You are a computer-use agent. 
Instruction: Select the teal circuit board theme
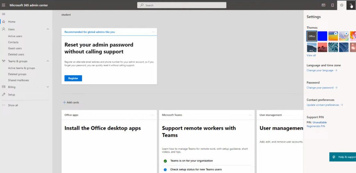pos(333,47)
